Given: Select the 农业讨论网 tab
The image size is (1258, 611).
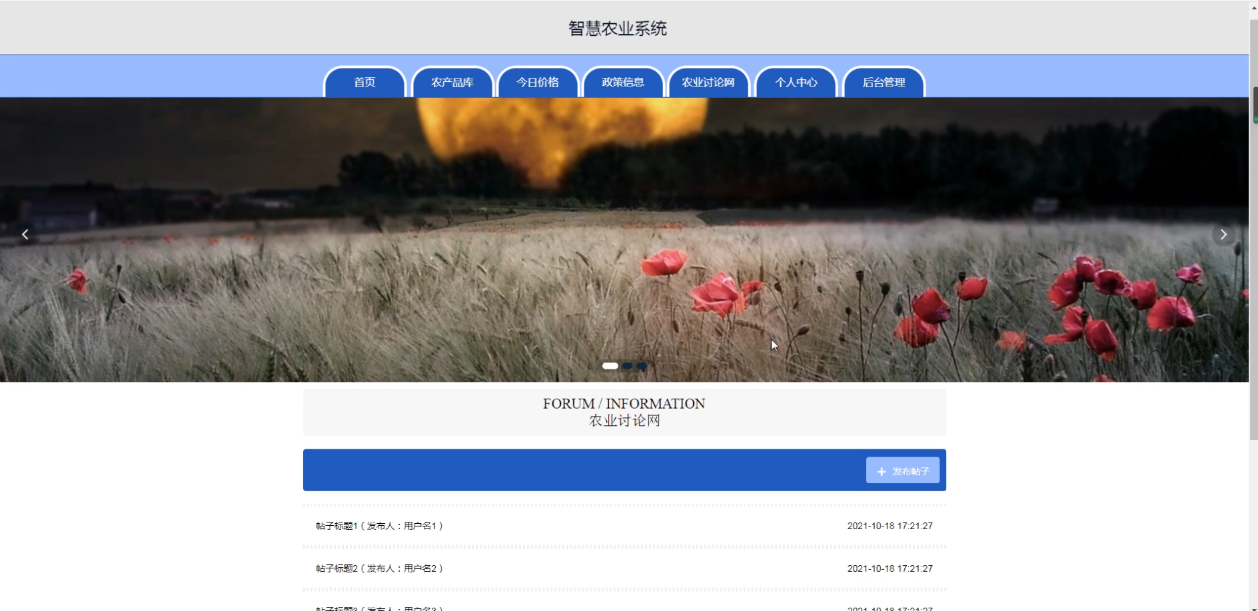Looking at the screenshot, I should pyautogui.click(x=708, y=83).
